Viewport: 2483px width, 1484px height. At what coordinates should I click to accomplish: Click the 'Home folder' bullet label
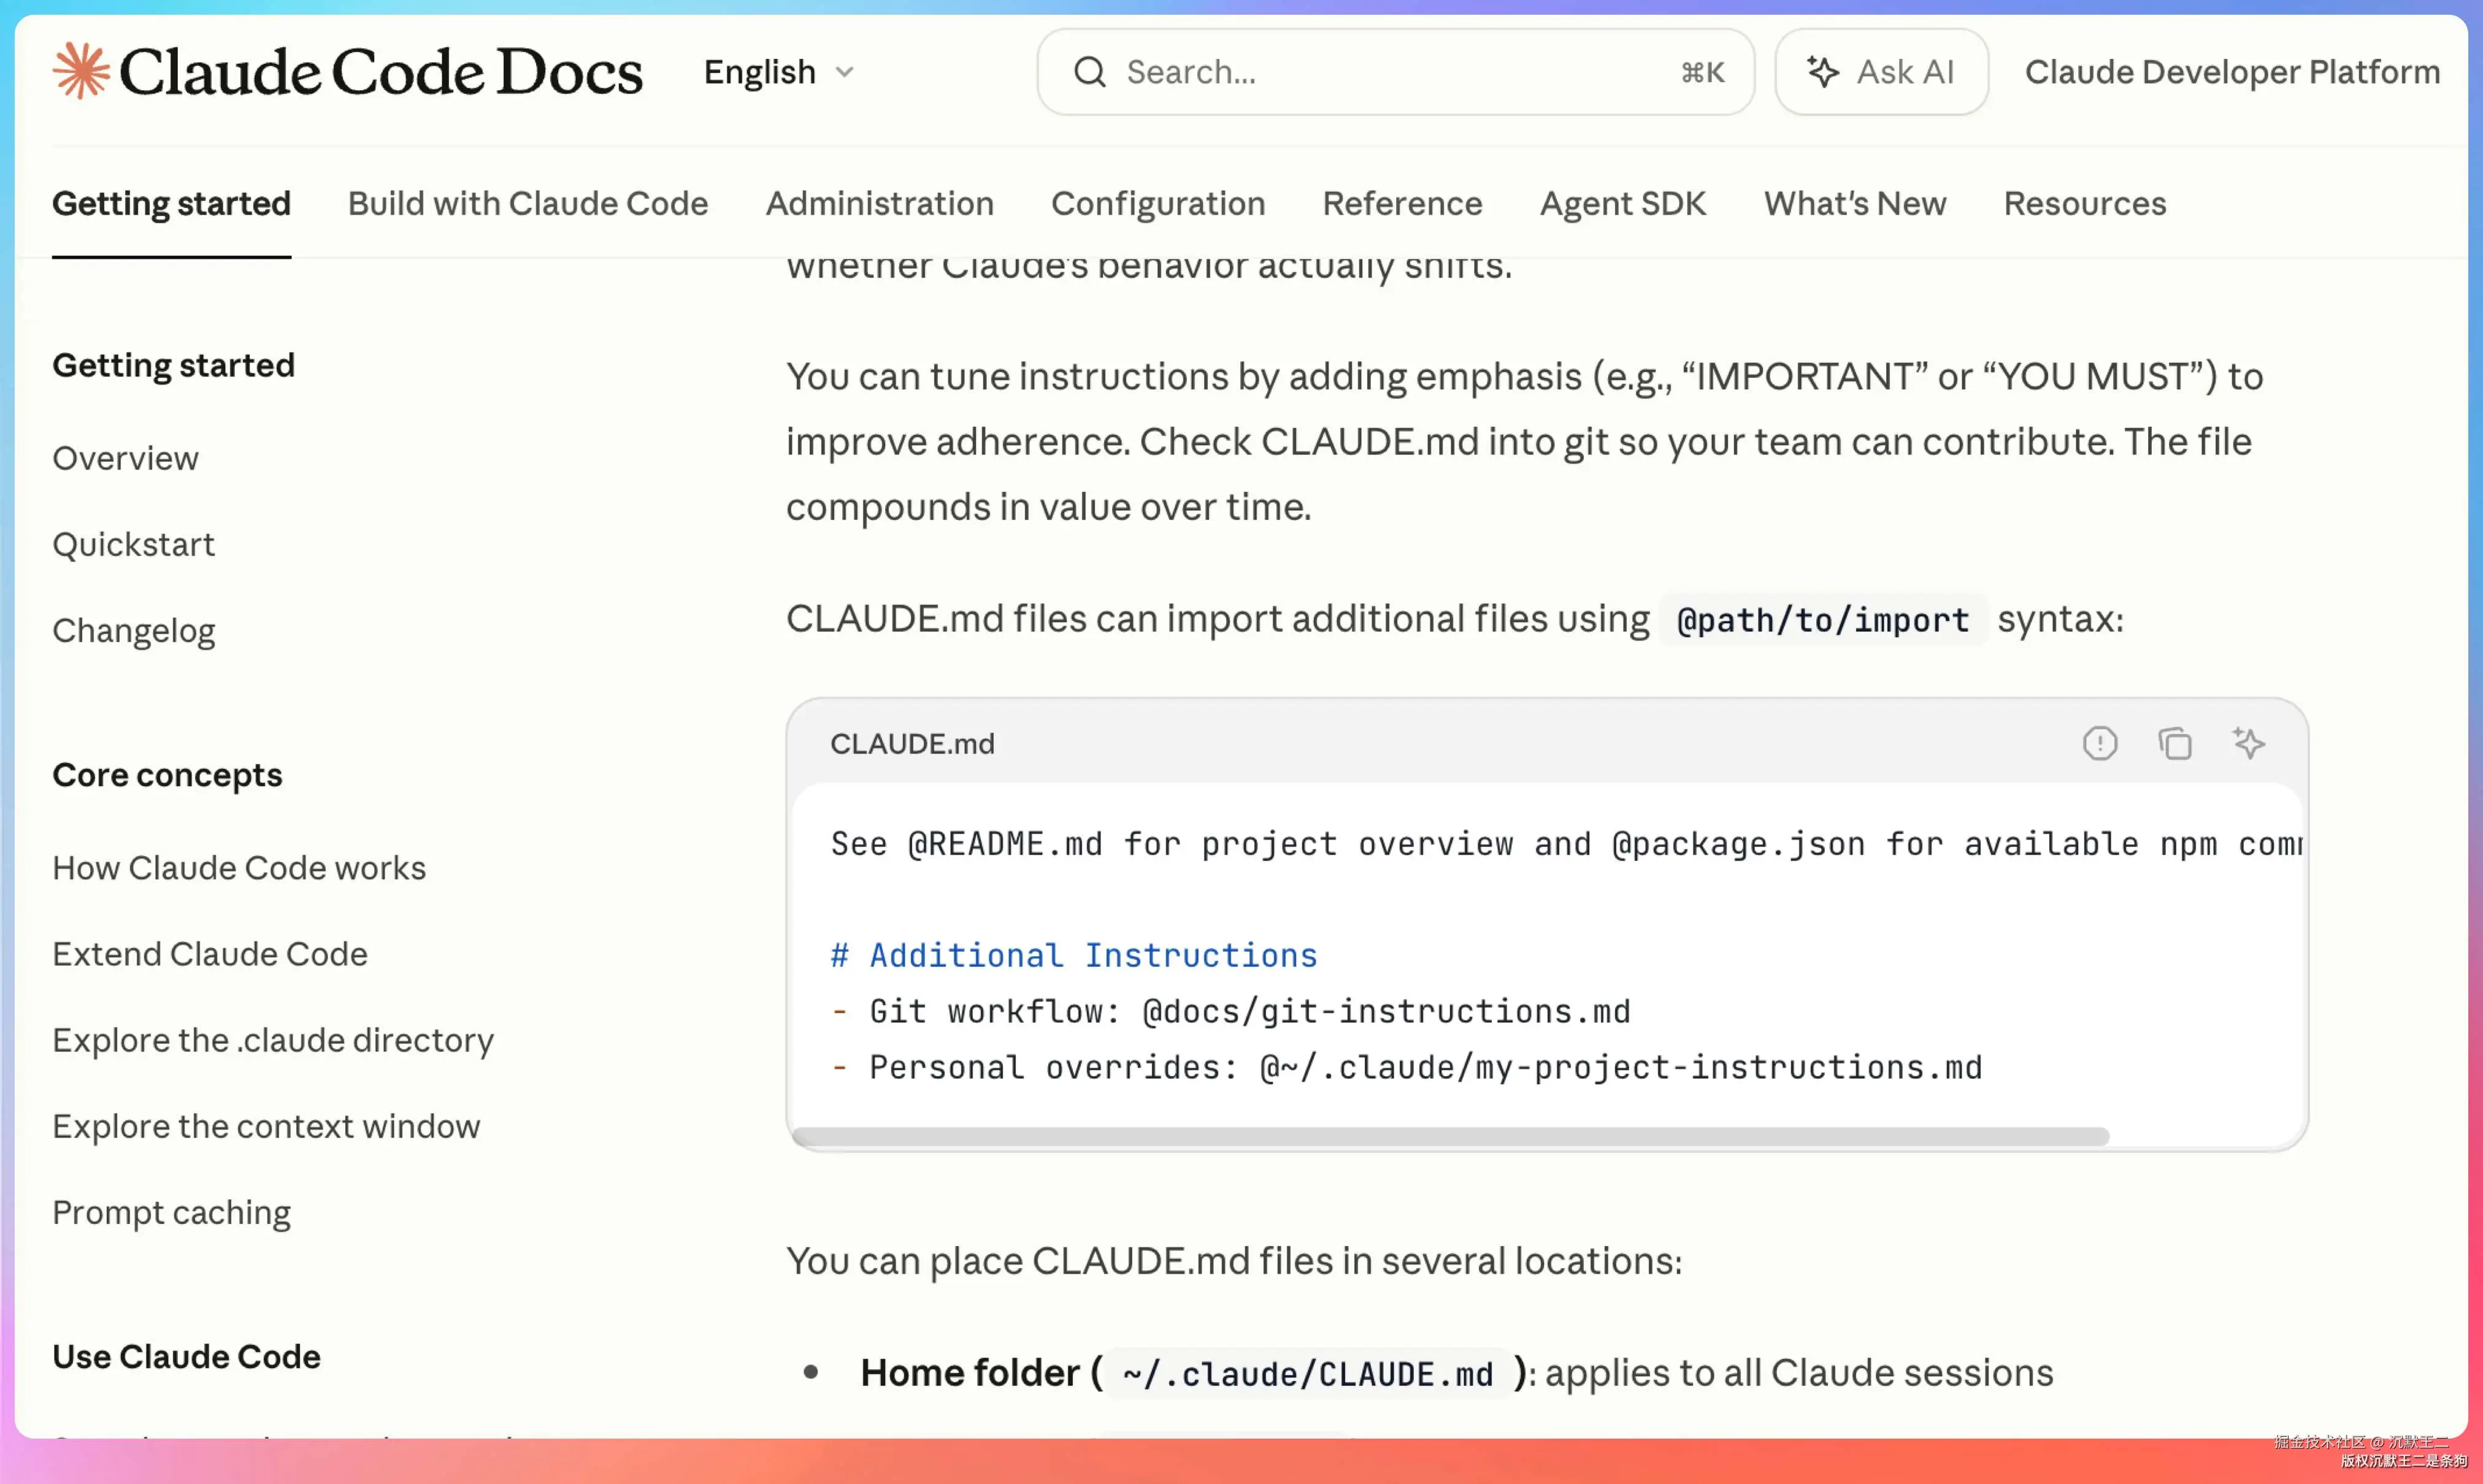click(970, 1373)
